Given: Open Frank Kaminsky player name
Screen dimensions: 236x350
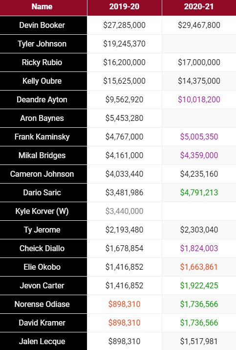Looking at the screenshot, I should click(42, 137).
